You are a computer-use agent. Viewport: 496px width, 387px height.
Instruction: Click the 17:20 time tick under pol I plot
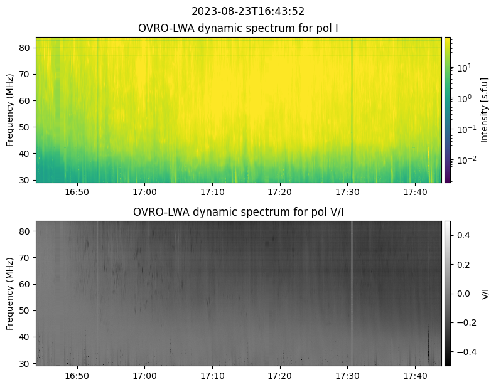(279, 192)
